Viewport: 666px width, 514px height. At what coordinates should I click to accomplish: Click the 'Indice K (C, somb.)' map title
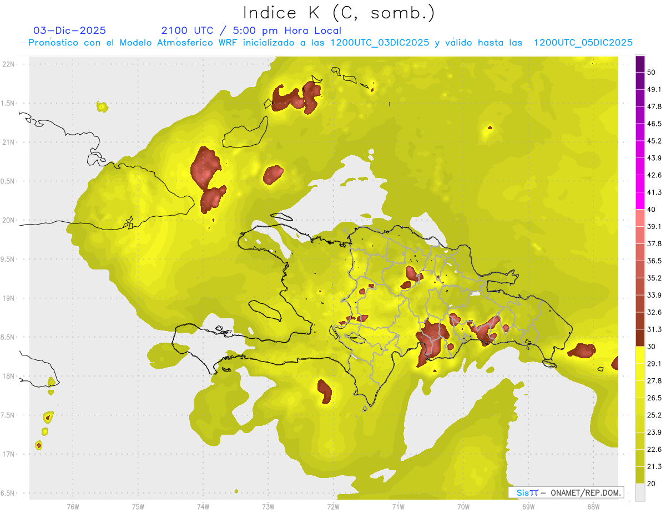[x=339, y=13]
